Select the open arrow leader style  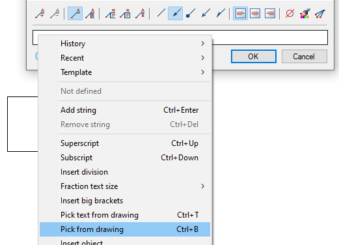click(x=206, y=14)
